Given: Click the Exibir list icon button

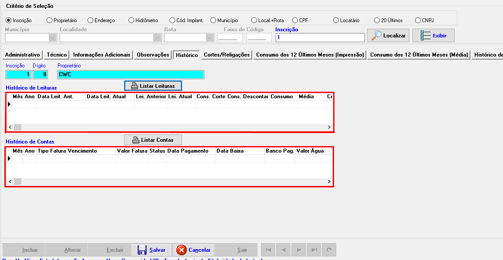Looking at the screenshot, I should 433,36.
